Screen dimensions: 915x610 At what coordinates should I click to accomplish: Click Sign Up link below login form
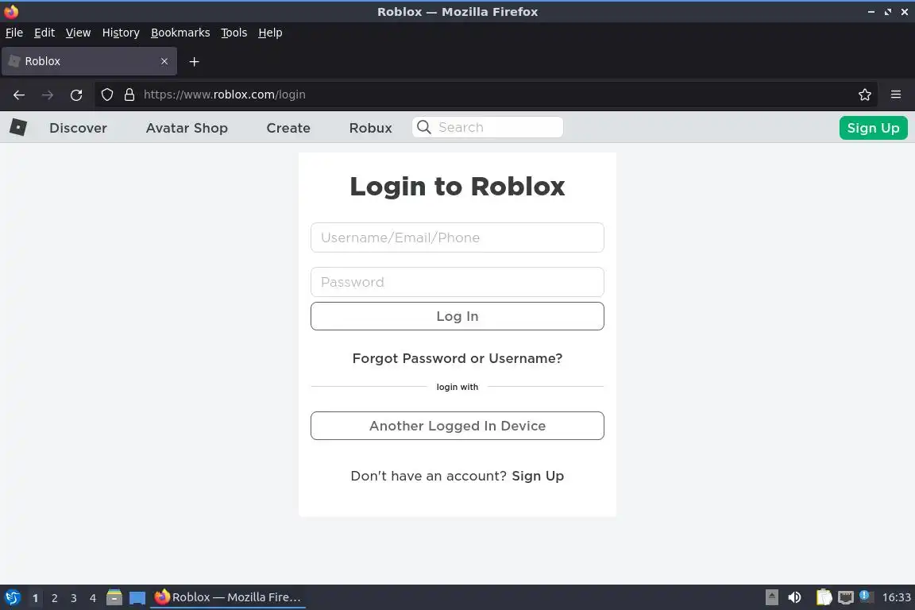(x=538, y=476)
